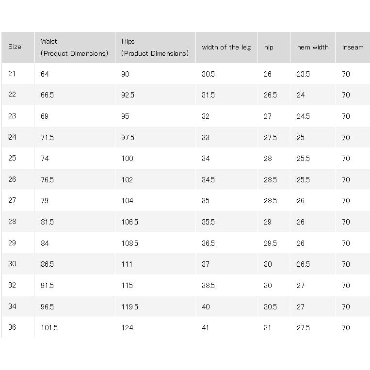Viewport: 370px width, 370px height.
Task: Select hip value 29.5 in size 29 row
Action: pyautogui.click(x=270, y=243)
